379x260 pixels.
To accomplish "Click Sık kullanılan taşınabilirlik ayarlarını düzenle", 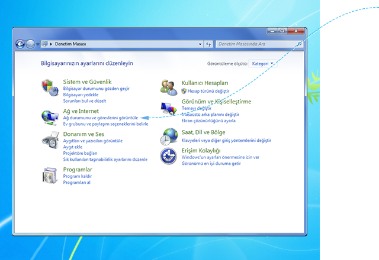I will (105, 160).
